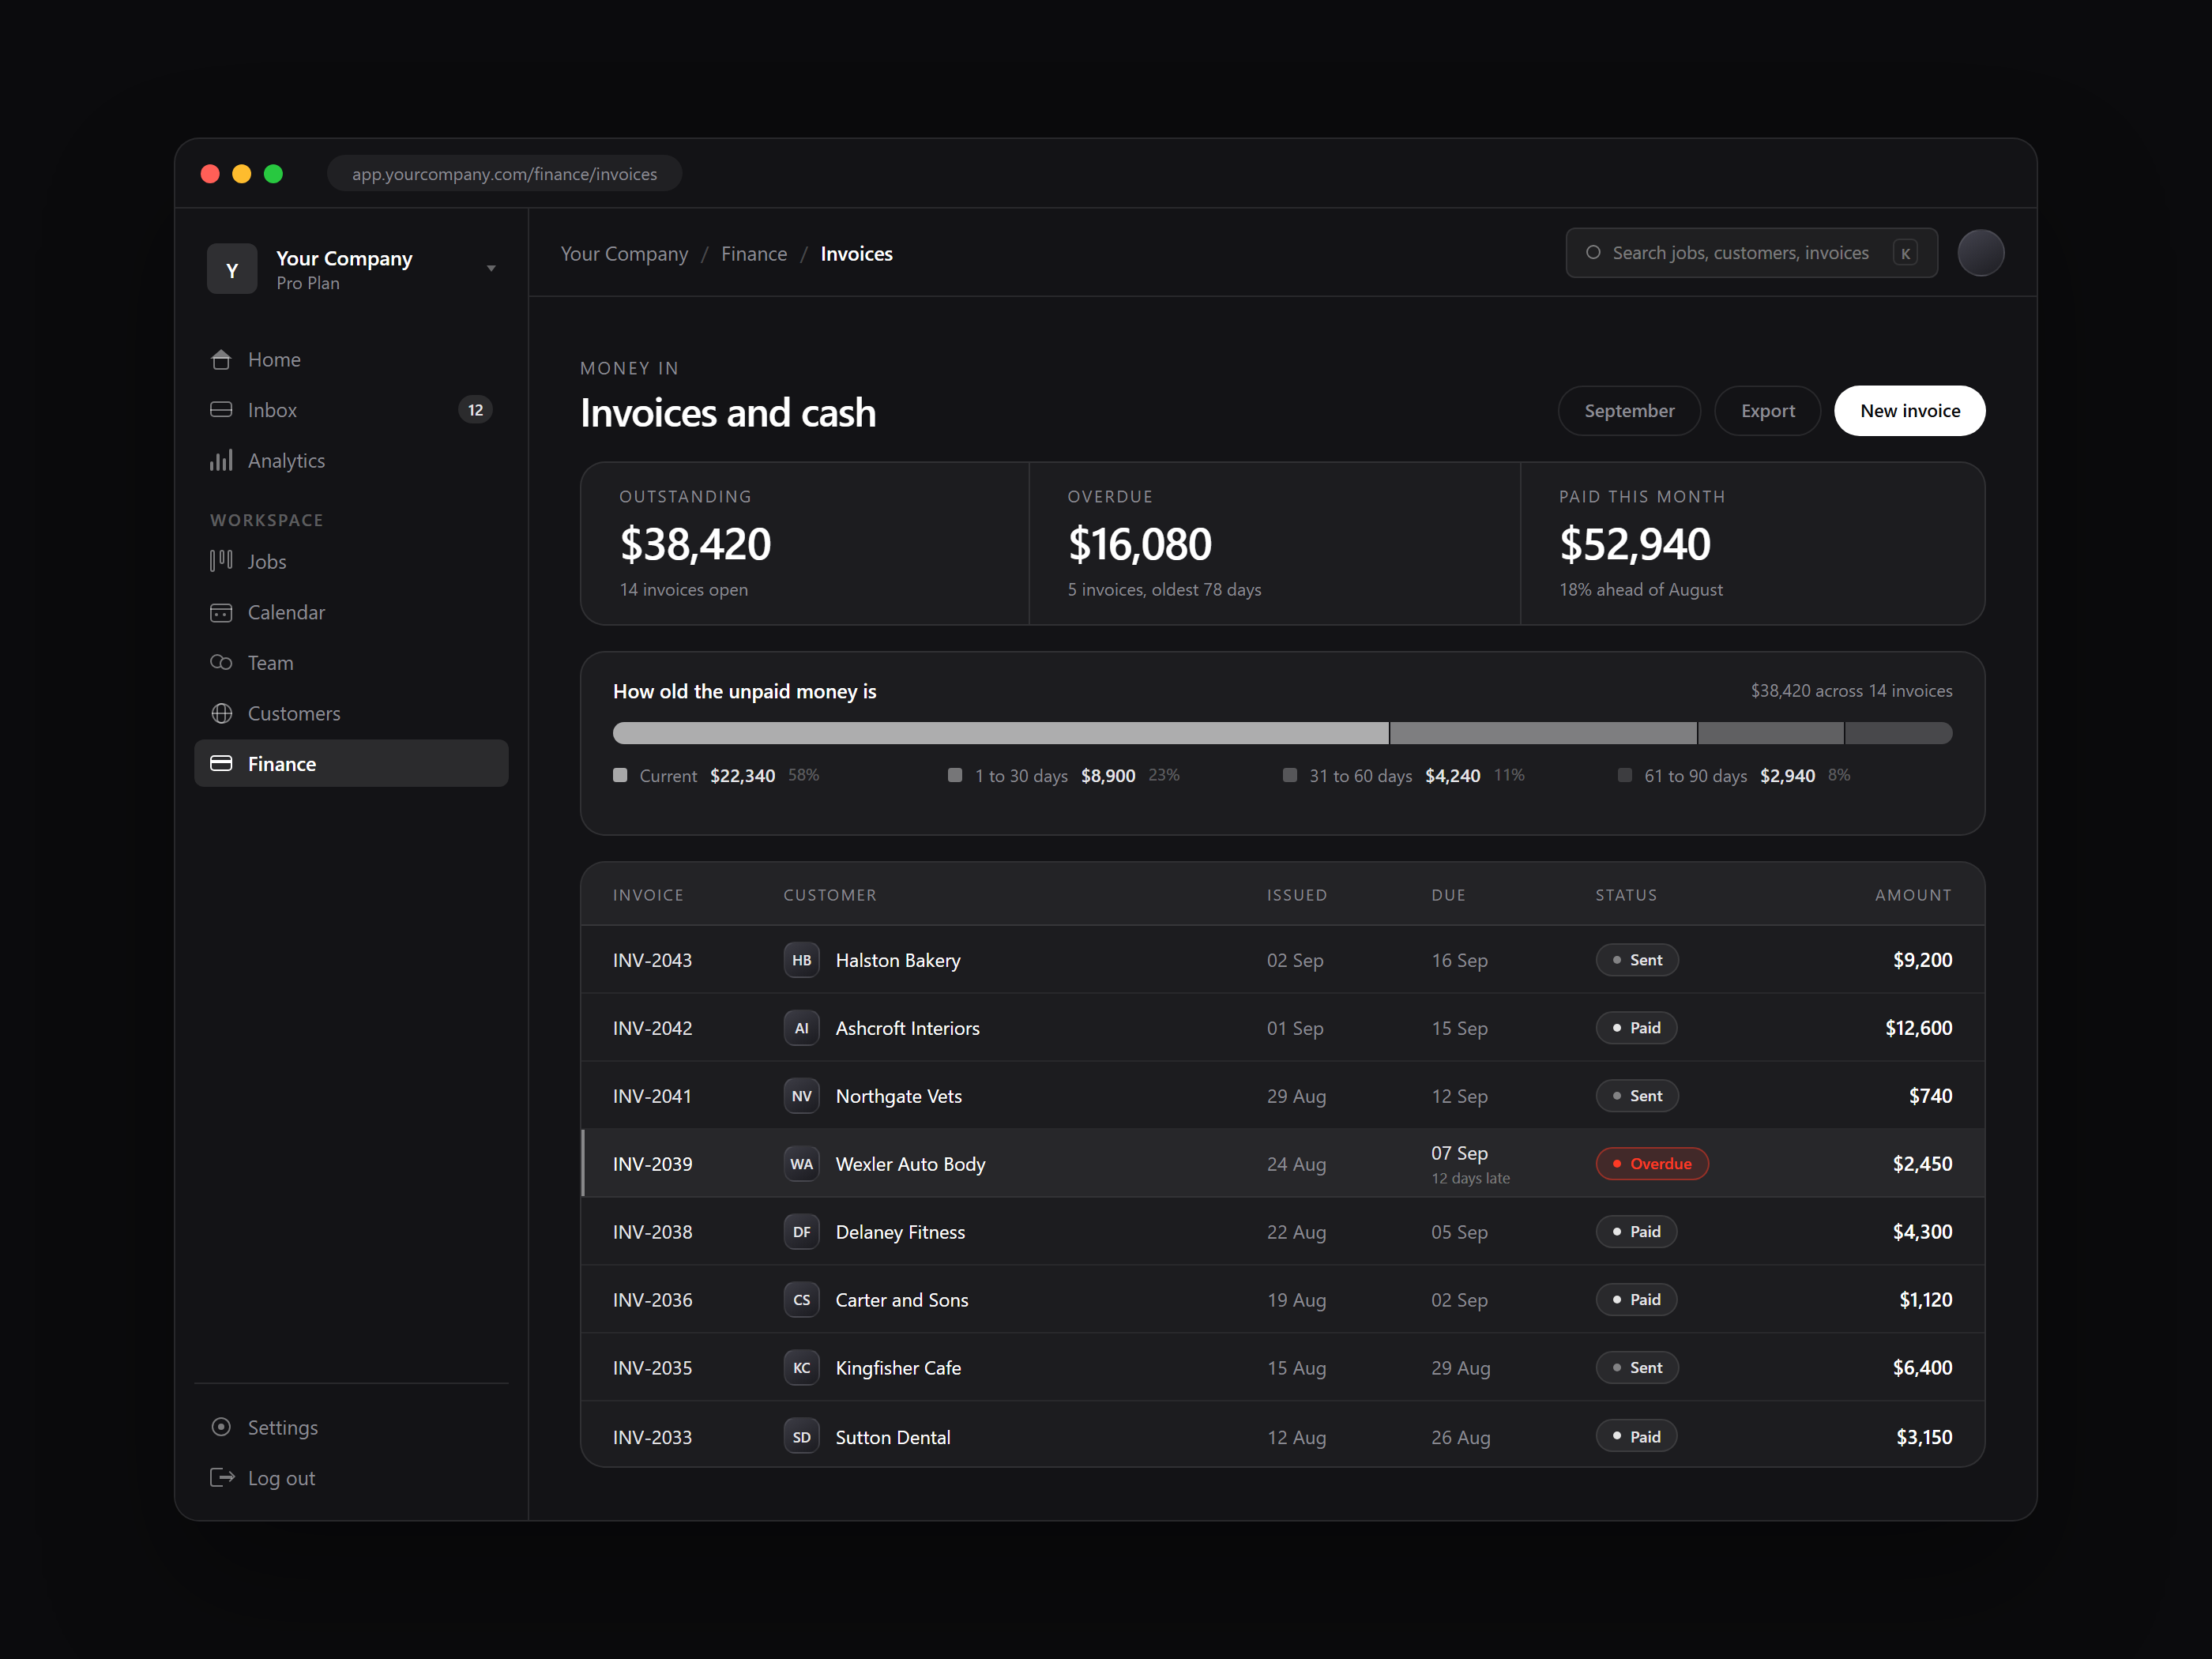Click the Jobs board icon

221,561
